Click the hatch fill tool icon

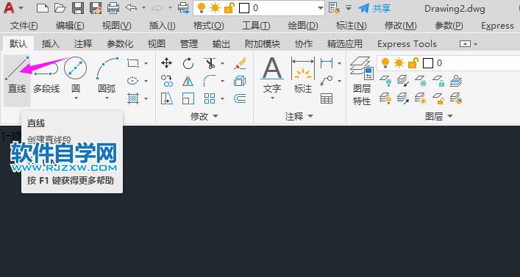133,98
